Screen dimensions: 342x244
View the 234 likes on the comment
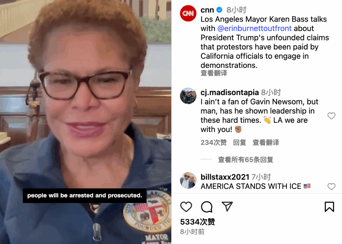click(x=214, y=143)
